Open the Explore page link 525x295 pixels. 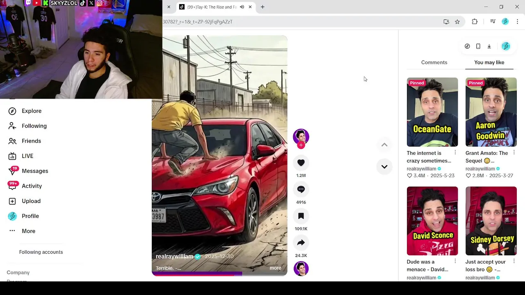(32, 111)
